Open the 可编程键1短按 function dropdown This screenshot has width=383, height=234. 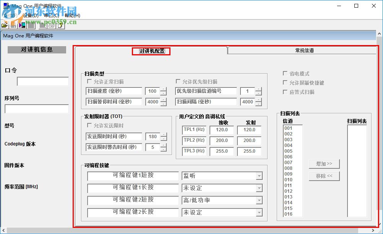tap(260, 176)
